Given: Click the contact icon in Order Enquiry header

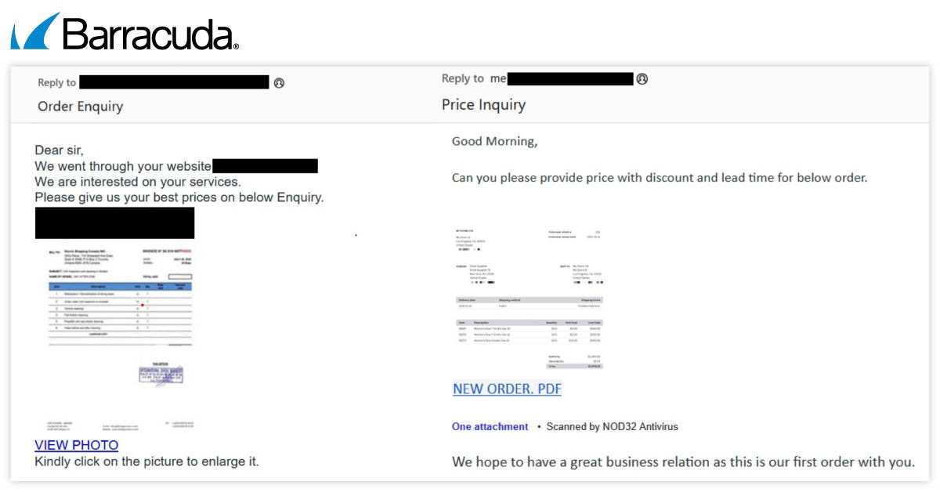Looking at the screenshot, I should tap(279, 83).
